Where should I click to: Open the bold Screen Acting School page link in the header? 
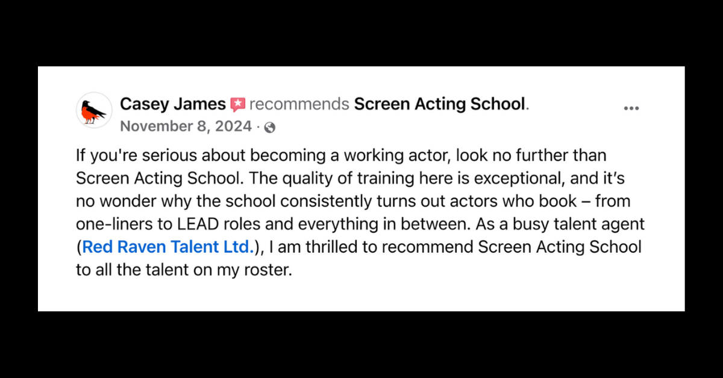coord(440,104)
